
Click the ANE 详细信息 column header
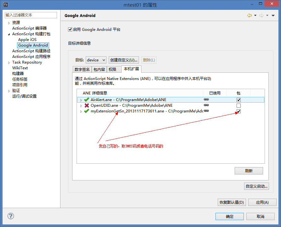click(x=140, y=93)
